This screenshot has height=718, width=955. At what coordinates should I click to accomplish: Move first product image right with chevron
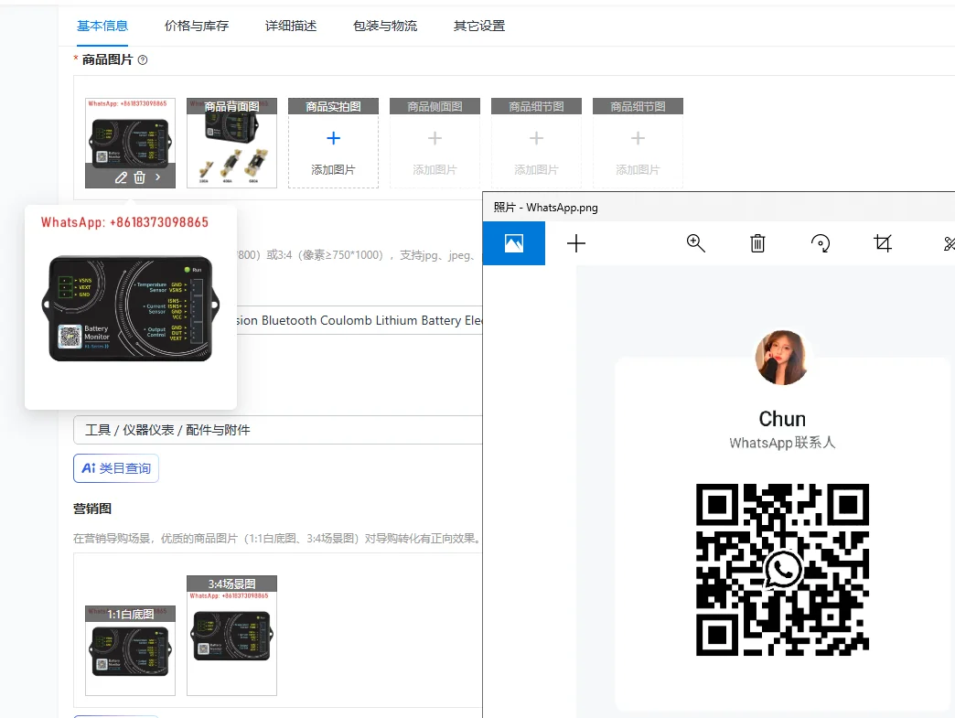(158, 177)
